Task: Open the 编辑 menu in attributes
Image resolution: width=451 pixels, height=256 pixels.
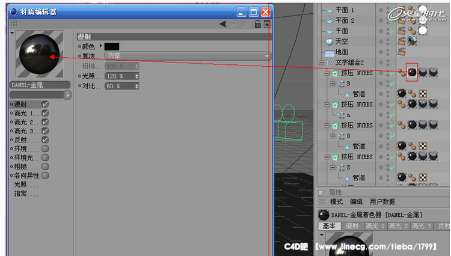Action: tap(356, 202)
